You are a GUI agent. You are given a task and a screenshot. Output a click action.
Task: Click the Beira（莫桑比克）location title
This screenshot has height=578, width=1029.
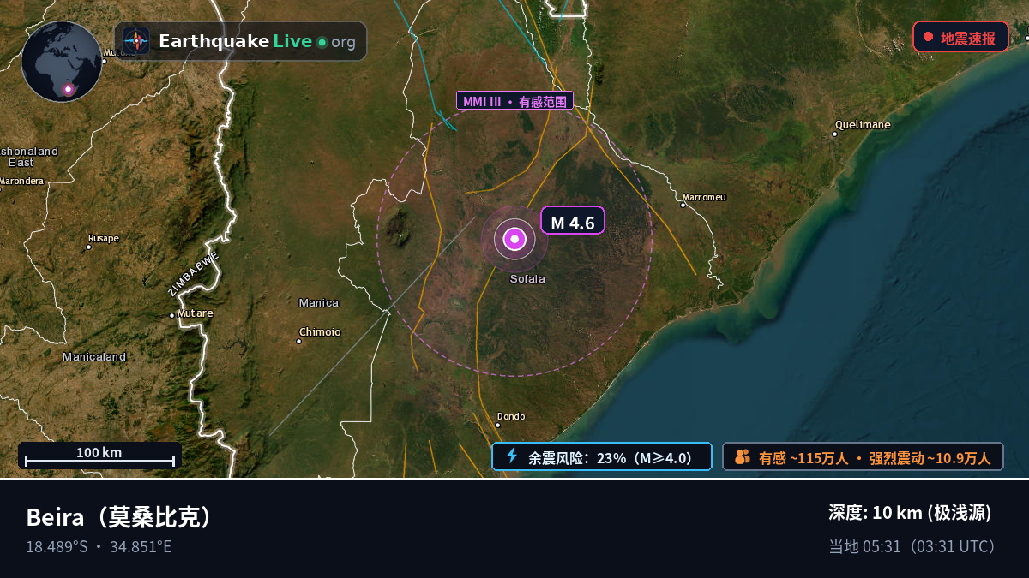(x=120, y=517)
